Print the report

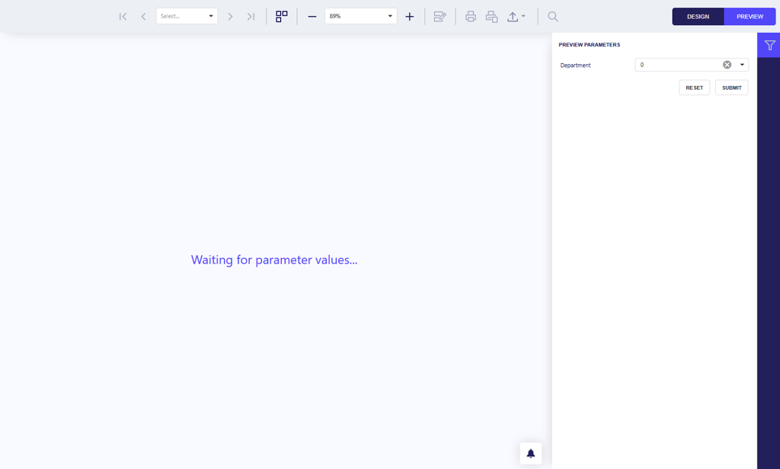(470, 17)
